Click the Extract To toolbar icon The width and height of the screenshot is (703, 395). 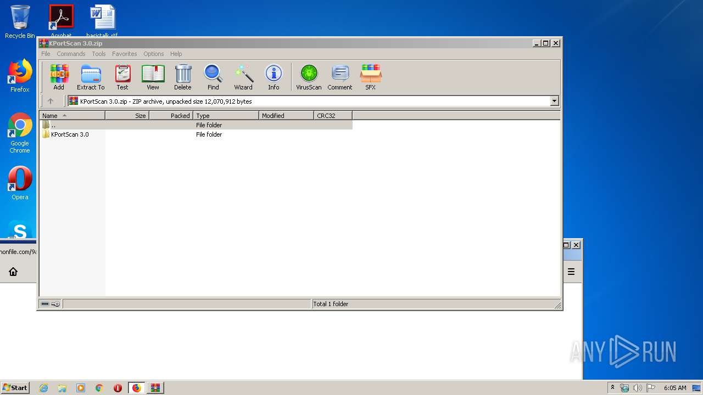(91, 77)
